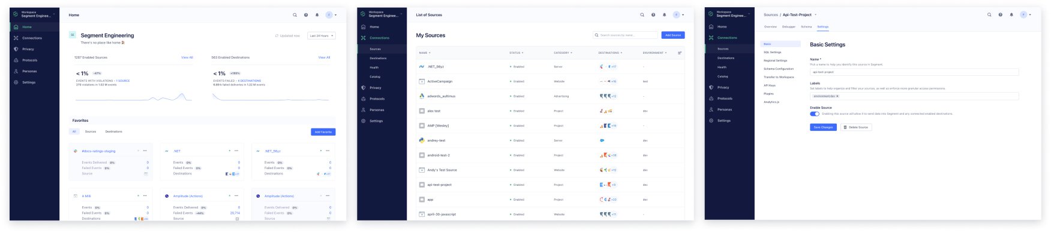Open API Keys in source settings menu

[x=770, y=85]
